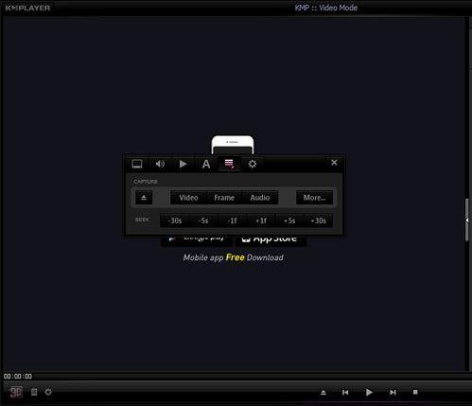Open the More... capture options
The image size is (472, 406).
[x=314, y=198]
